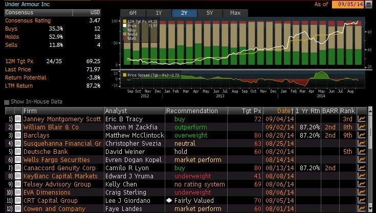Sort table by Firm column header
This screenshot has width=376, height=213.
pos(63,111)
